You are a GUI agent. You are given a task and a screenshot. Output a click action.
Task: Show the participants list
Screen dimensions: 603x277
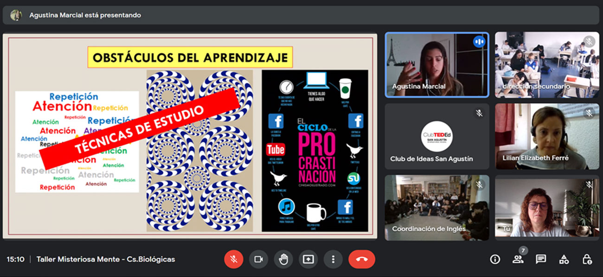coord(518,259)
